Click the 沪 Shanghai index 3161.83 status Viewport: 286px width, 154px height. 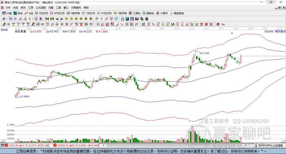tap(27, 145)
